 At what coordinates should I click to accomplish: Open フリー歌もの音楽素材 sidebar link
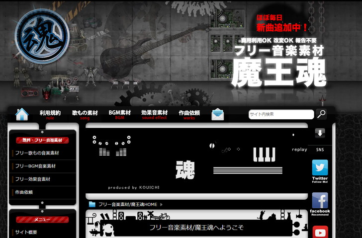[37, 153]
